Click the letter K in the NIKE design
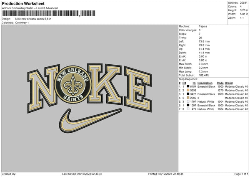 click(105, 84)
